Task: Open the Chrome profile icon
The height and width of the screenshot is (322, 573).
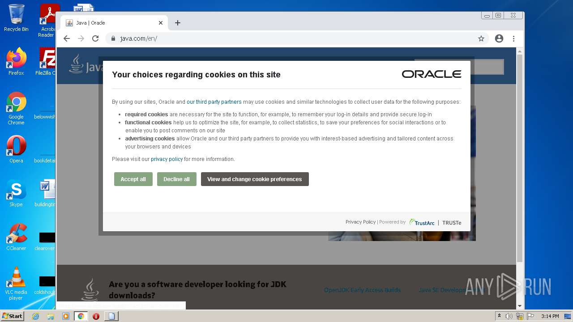Action: tap(499, 38)
